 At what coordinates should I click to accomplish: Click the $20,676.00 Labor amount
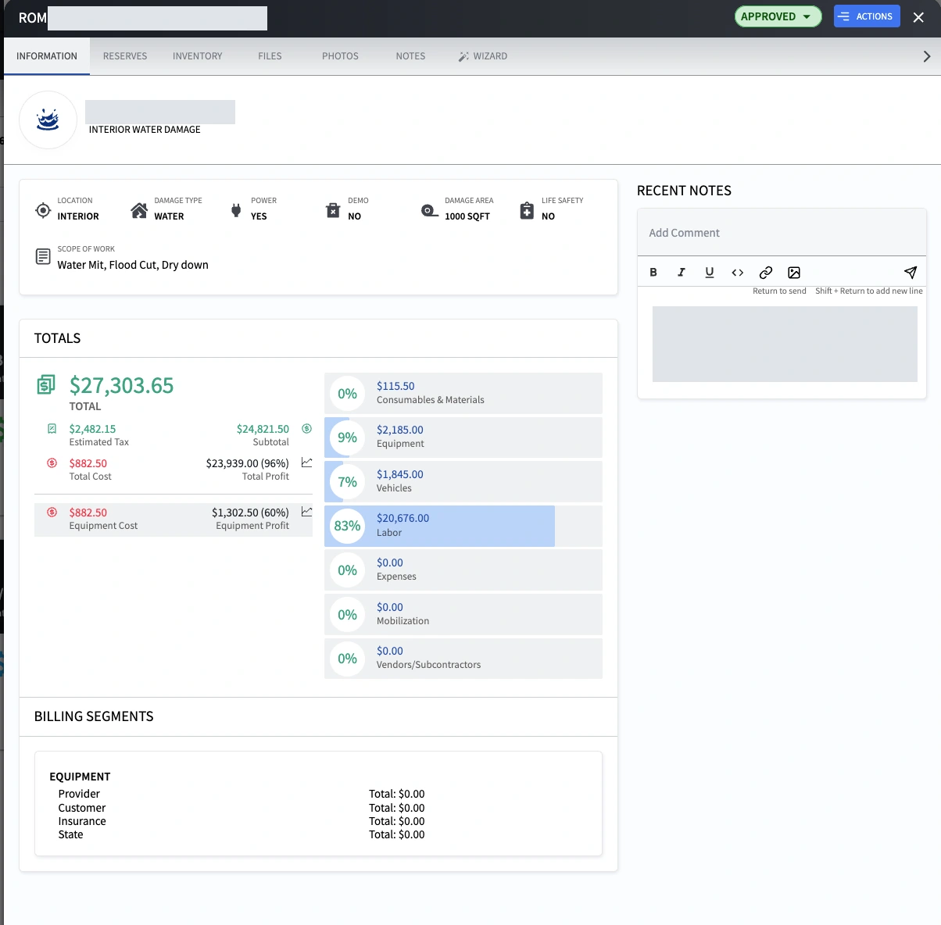point(403,518)
